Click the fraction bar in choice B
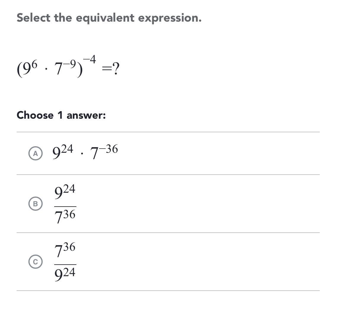This screenshot has width=347, height=325. [65, 206]
